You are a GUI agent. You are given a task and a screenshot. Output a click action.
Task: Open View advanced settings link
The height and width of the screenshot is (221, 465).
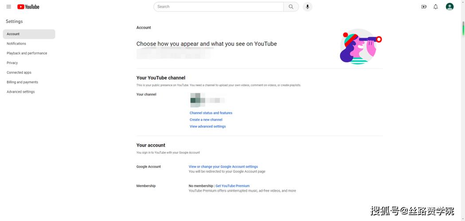[x=207, y=126]
